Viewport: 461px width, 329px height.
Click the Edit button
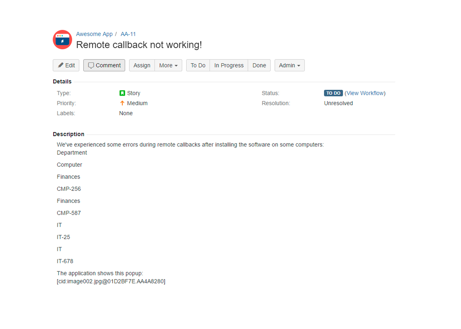(x=66, y=65)
